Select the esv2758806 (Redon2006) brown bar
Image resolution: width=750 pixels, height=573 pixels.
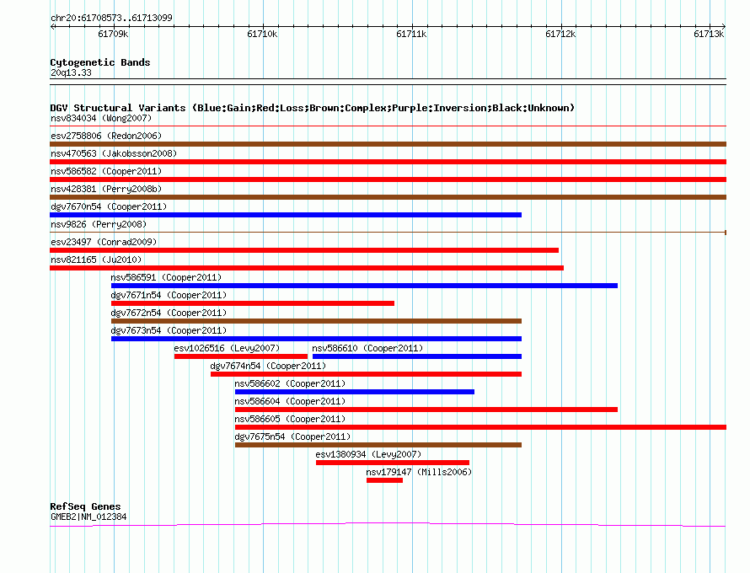tap(388, 144)
